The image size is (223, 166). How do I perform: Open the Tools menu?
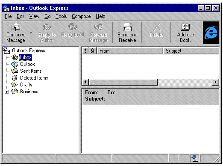61,16
